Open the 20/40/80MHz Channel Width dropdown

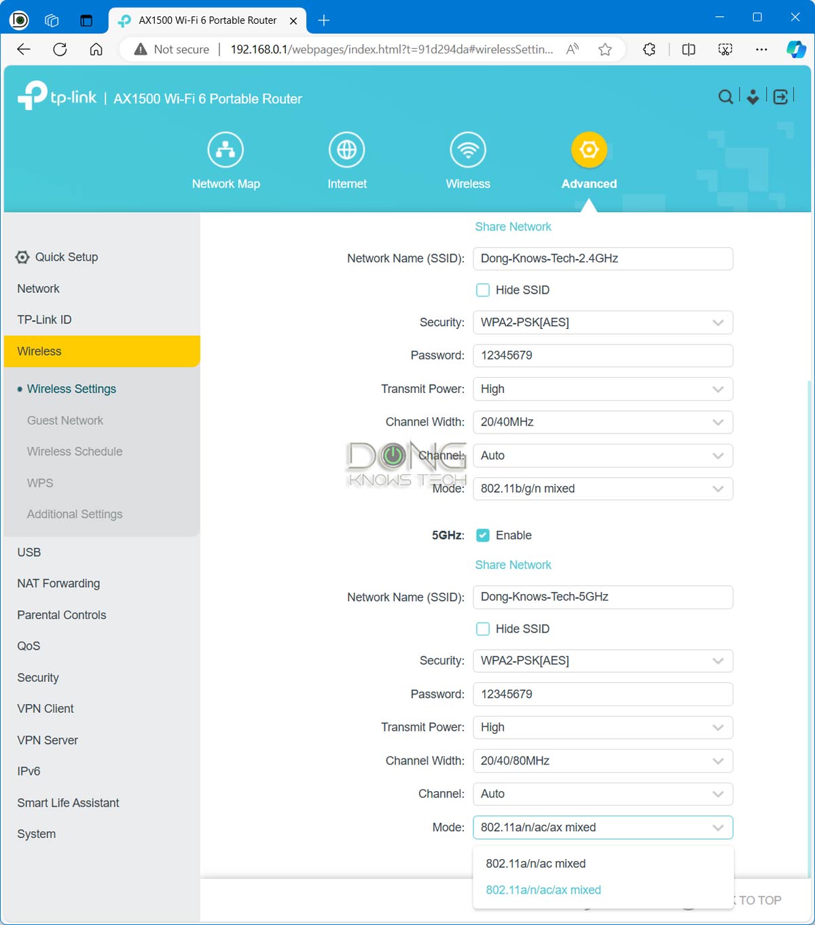tap(603, 761)
